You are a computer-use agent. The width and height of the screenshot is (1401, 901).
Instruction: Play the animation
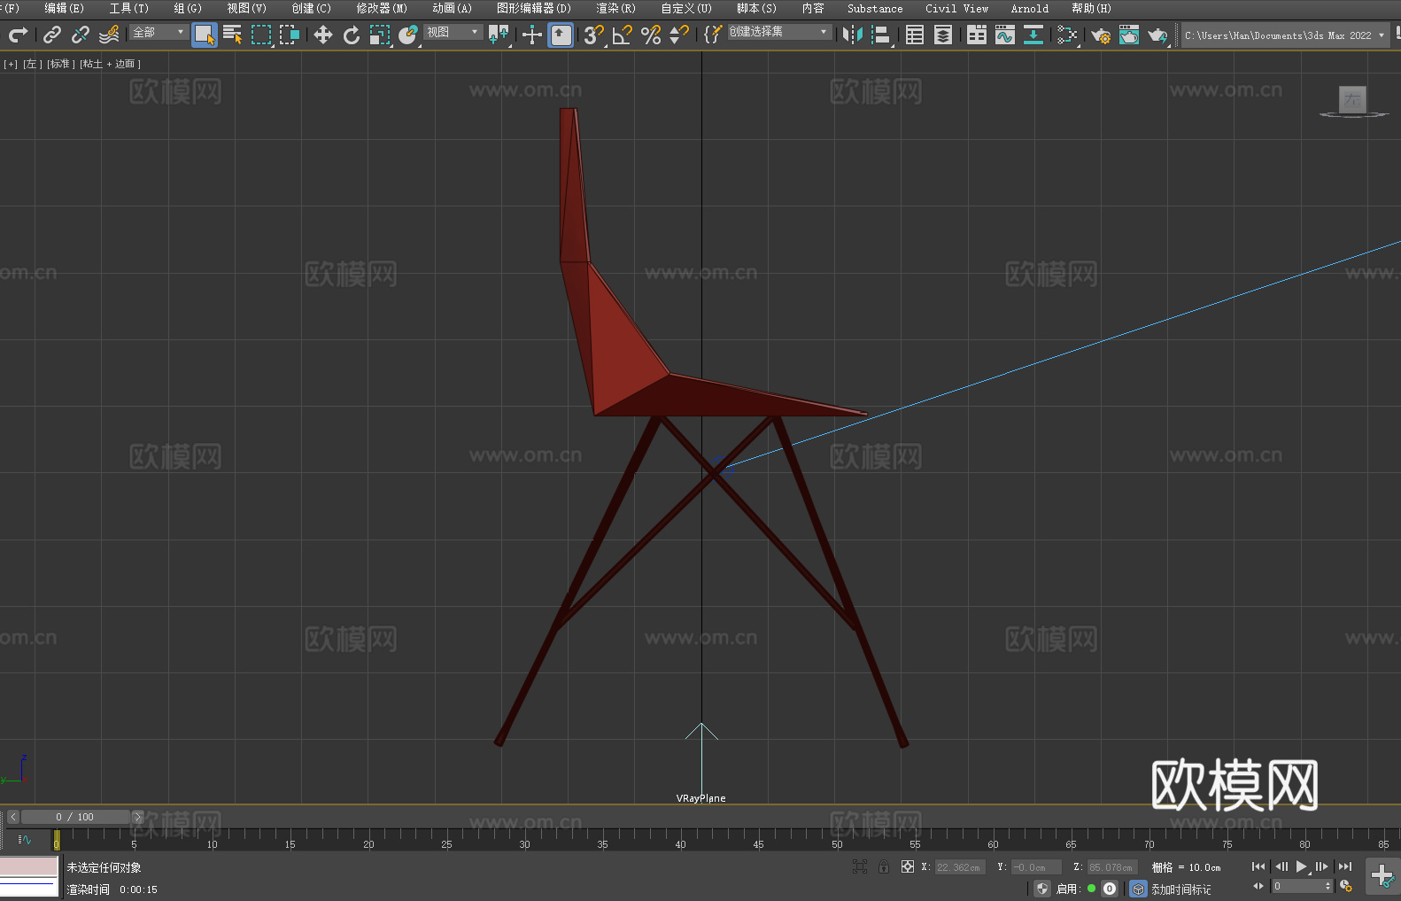pyautogui.click(x=1301, y=866)
